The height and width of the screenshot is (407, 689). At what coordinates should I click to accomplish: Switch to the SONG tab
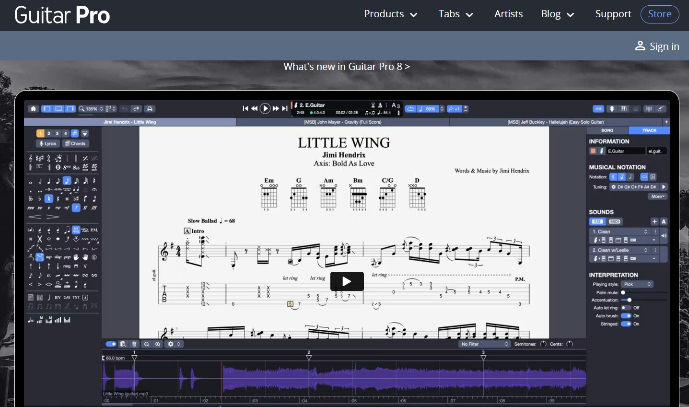[607, 130]
